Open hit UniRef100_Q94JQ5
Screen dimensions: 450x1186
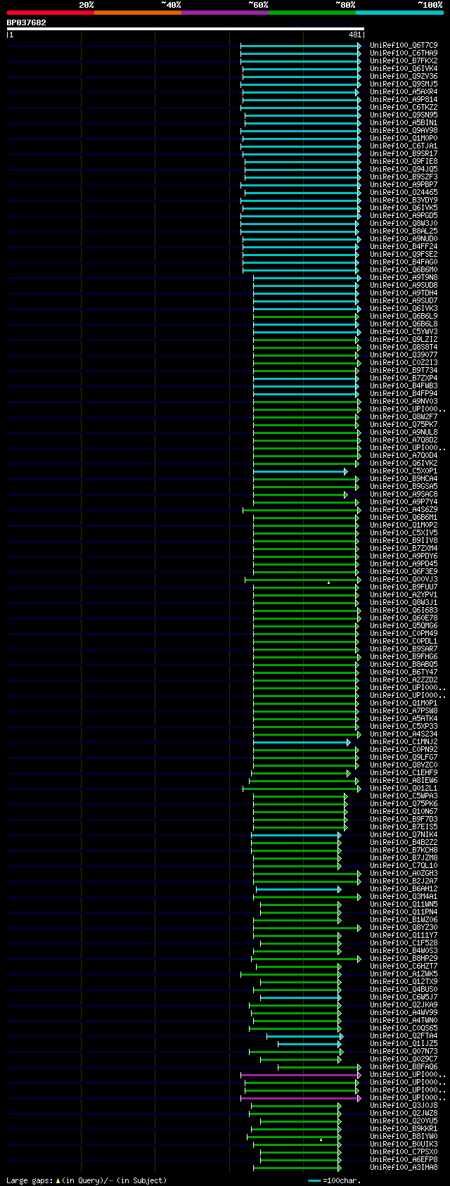(404, 169)
